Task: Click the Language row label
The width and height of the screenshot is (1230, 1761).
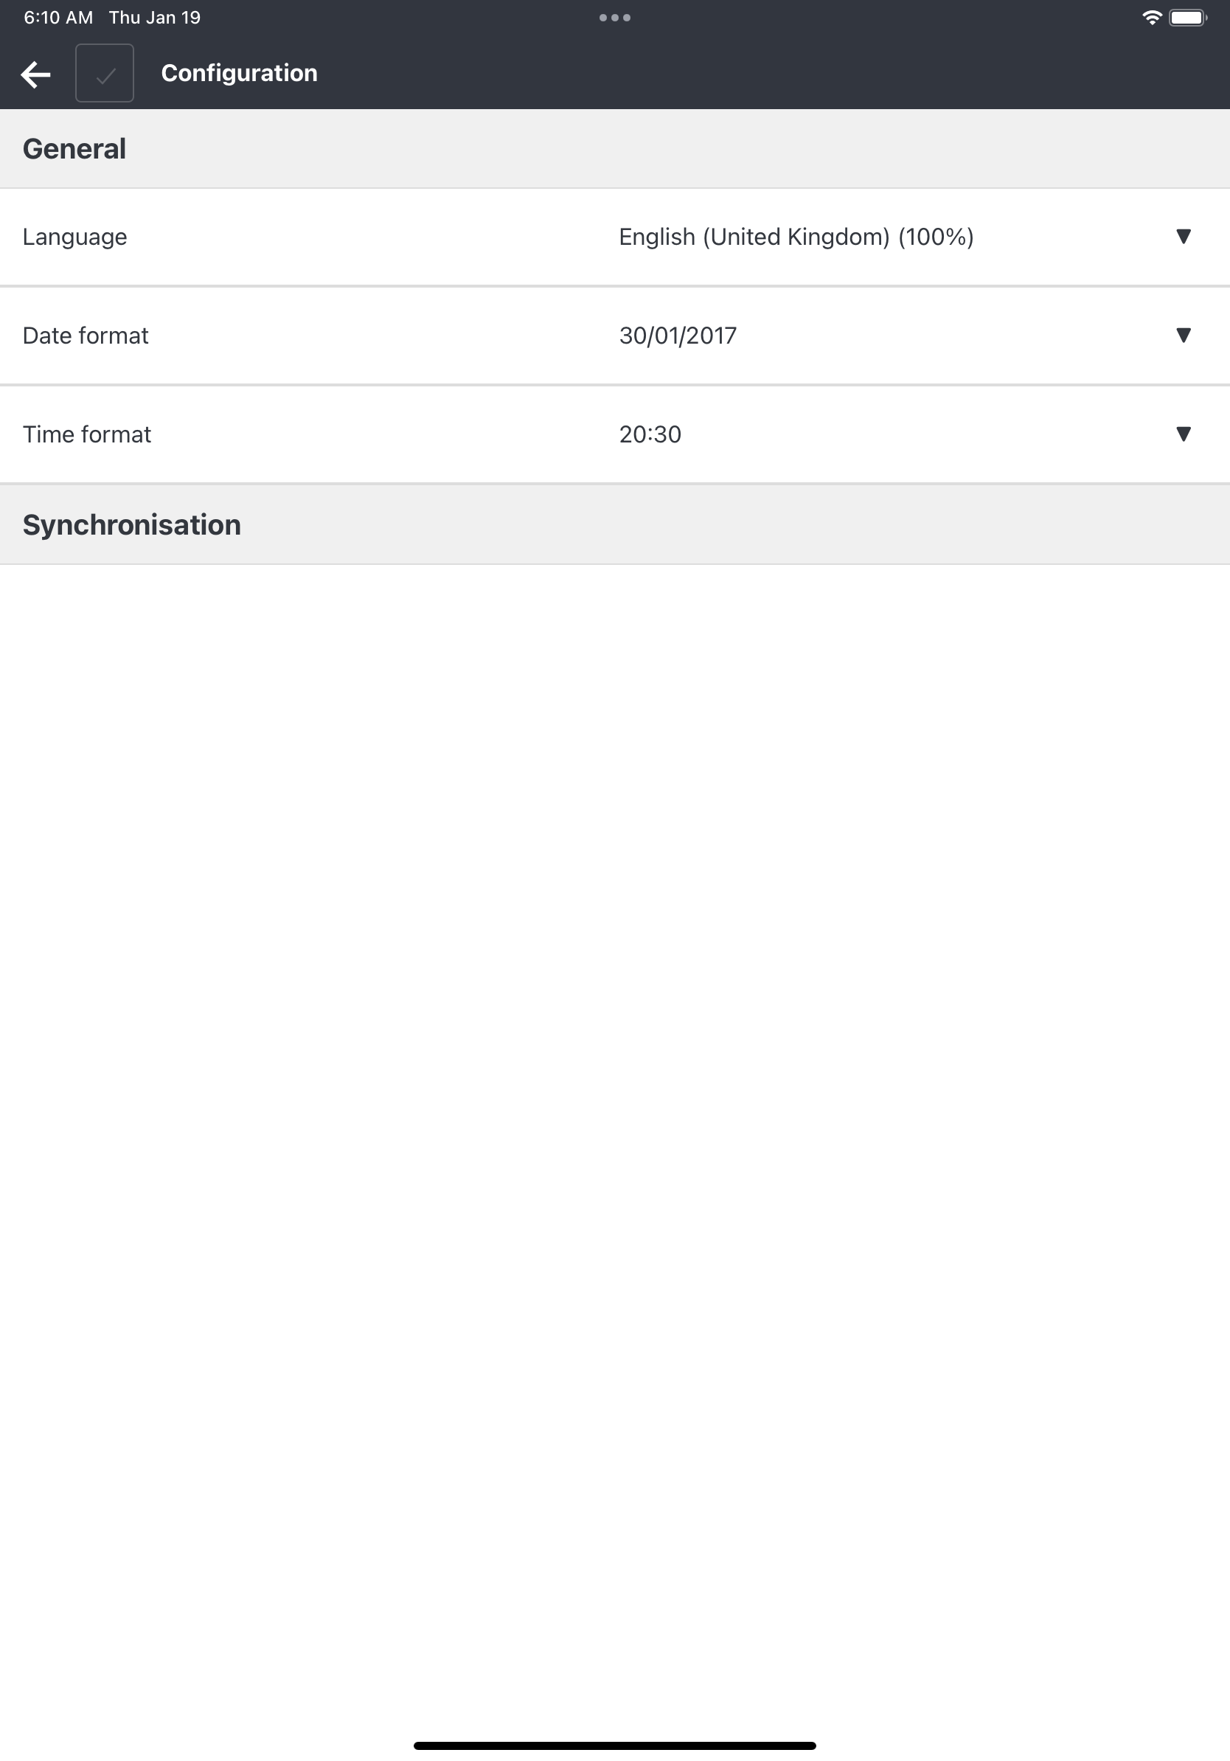Action: (75, 236)
